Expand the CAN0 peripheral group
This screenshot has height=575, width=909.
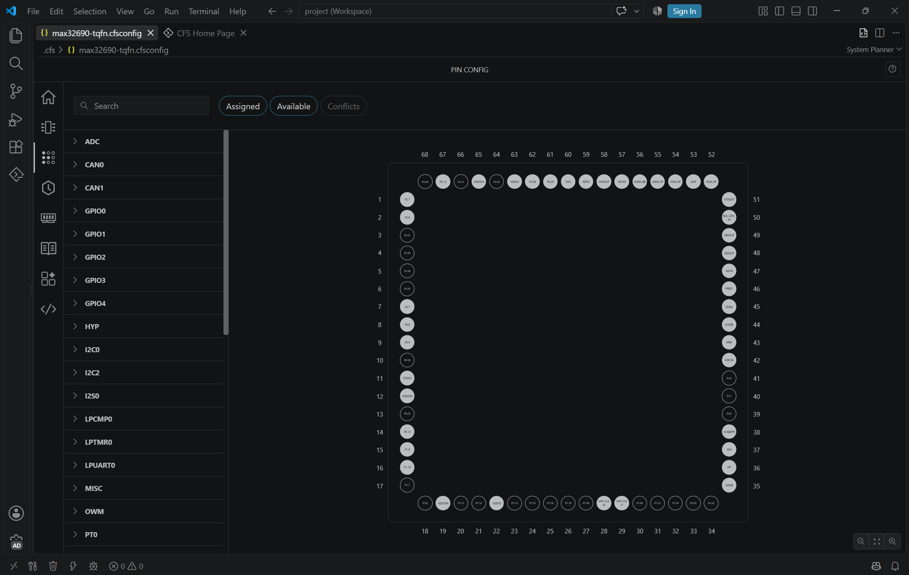[144, 165]
